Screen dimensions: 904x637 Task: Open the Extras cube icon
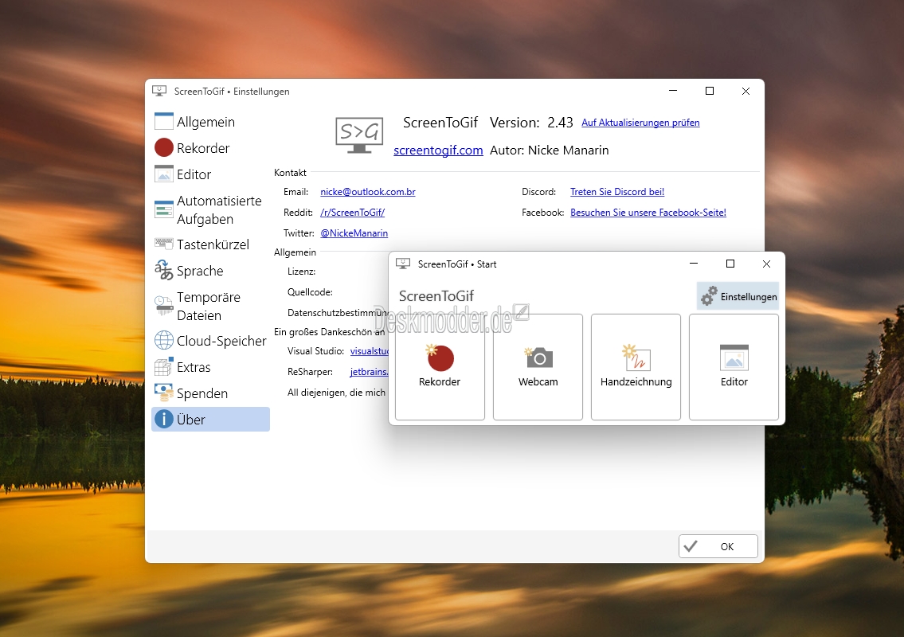pos(164,367)
